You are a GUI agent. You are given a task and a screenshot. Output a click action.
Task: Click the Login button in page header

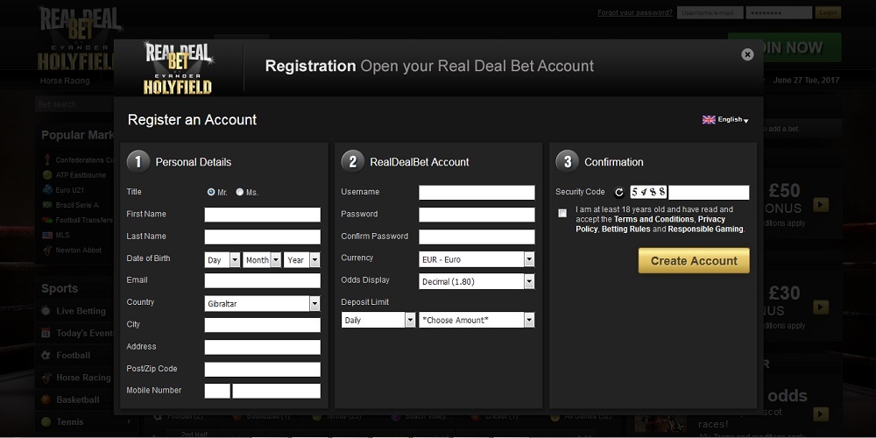[828, 12]
